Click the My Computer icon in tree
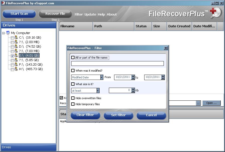 tap(8, 33)
